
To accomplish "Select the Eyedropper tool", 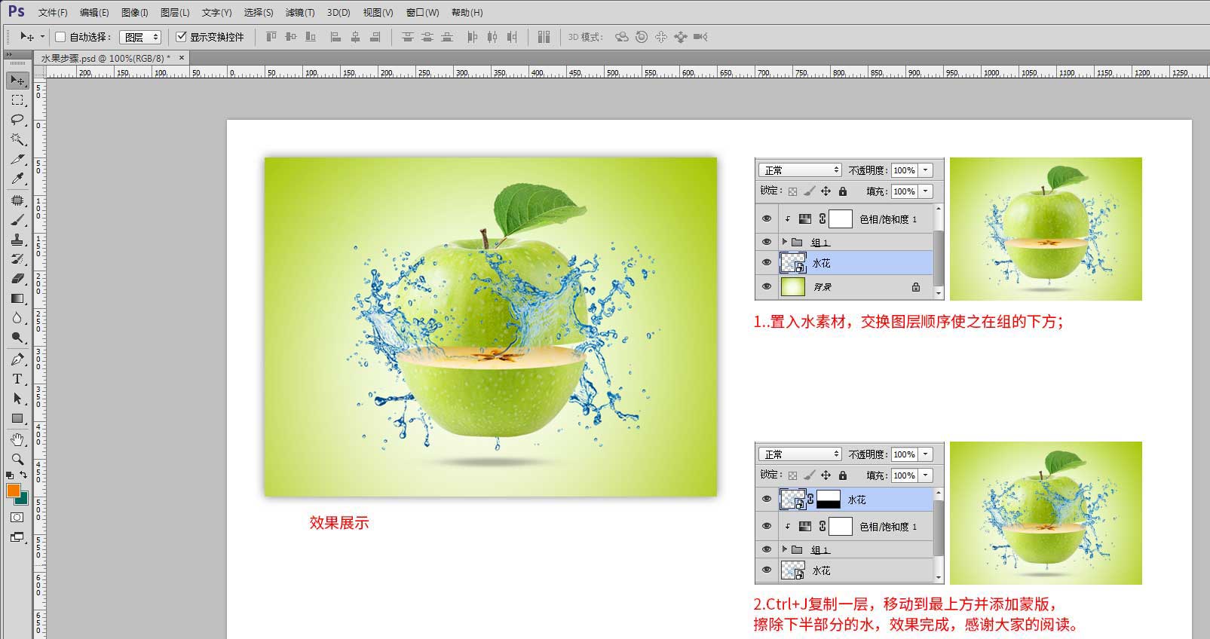I will click(17, 179).
